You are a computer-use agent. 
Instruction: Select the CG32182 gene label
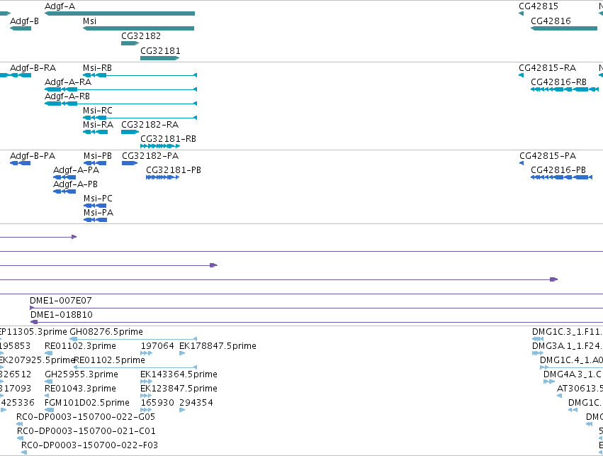[141, 35]
